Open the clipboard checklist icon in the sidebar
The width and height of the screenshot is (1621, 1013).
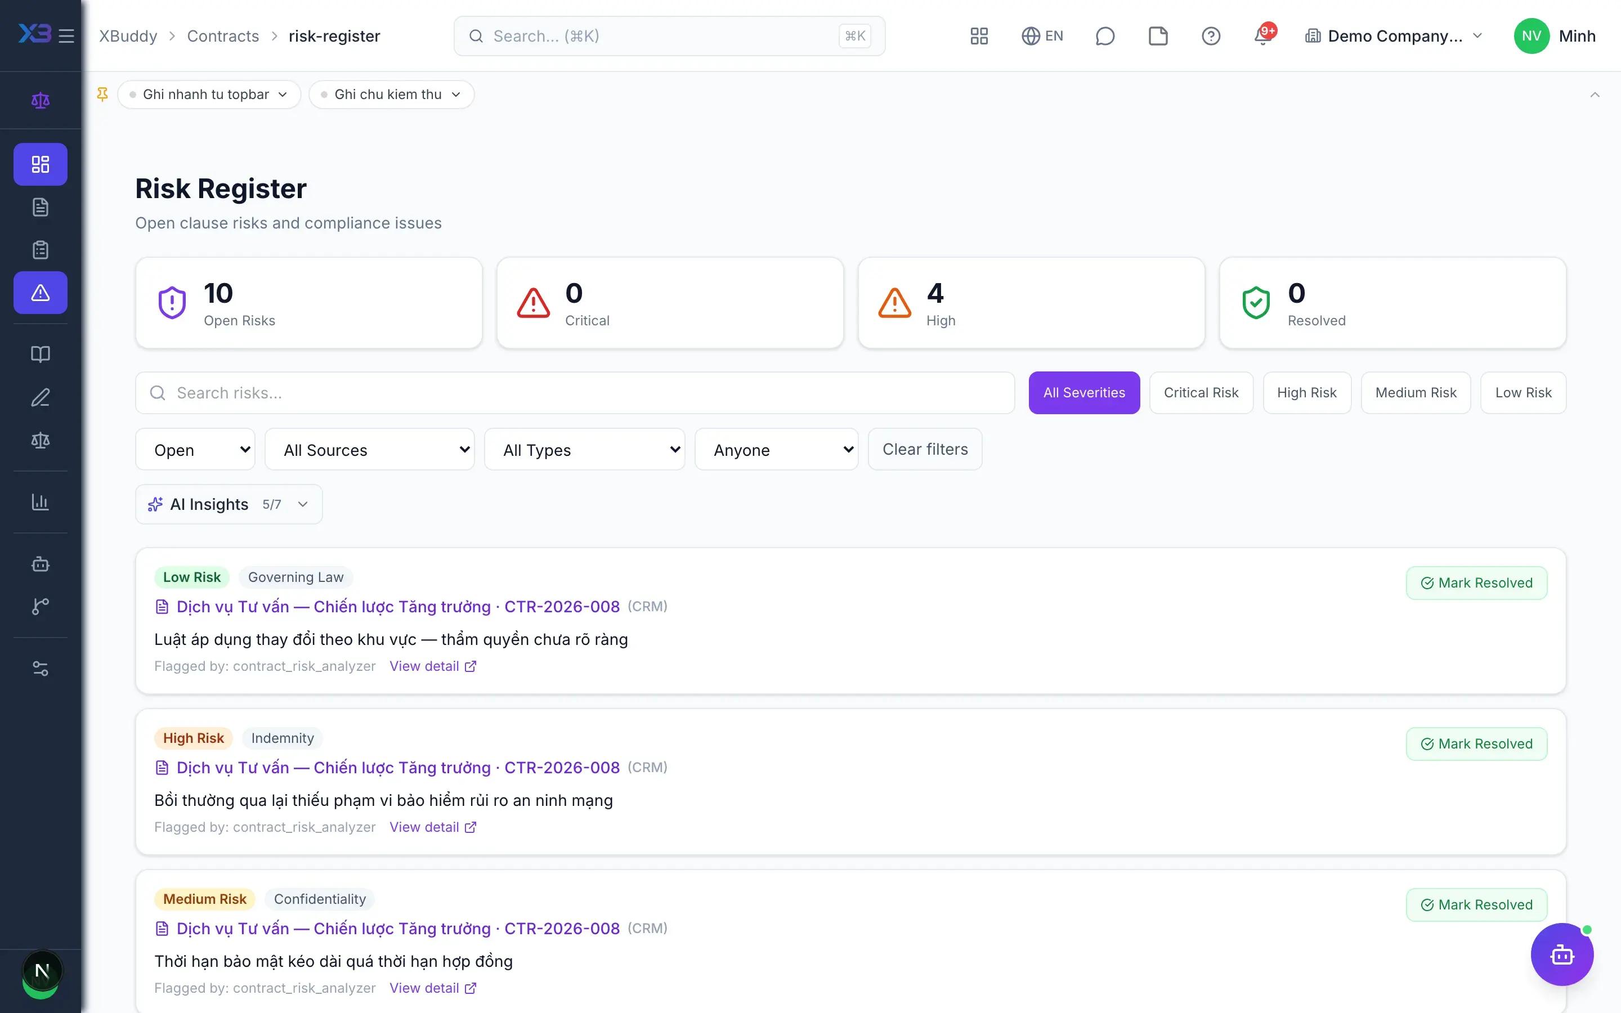(x=40, y=250)
